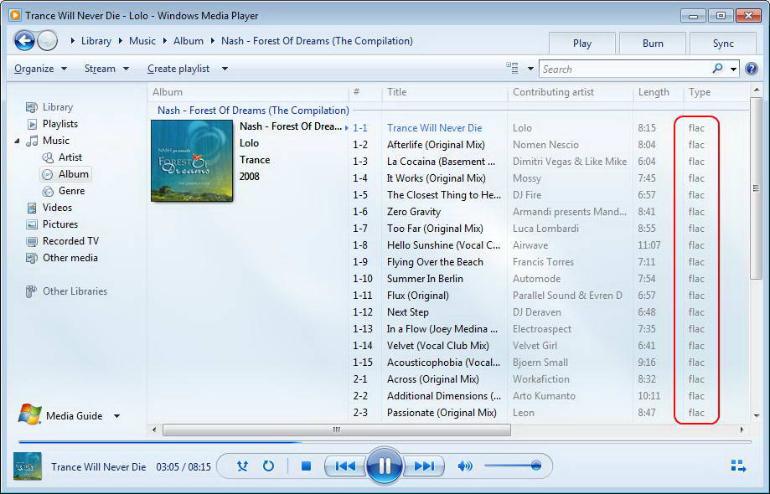Open the Create playlist dropdown arrow
The width and height of the screenshot is (770, 494).
tap(225, 69)
